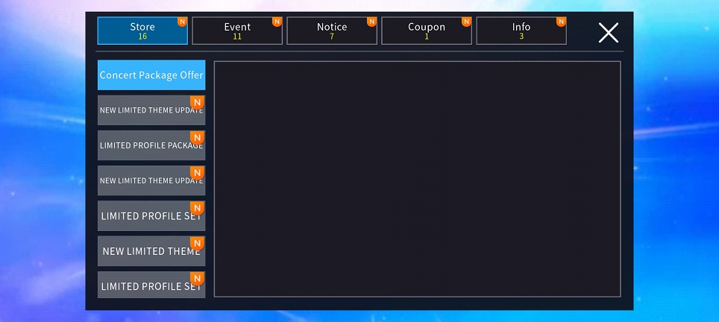The image size is (719, 322).
Task: Click the count 16 under Store
Action: click(x=142, y=37)
